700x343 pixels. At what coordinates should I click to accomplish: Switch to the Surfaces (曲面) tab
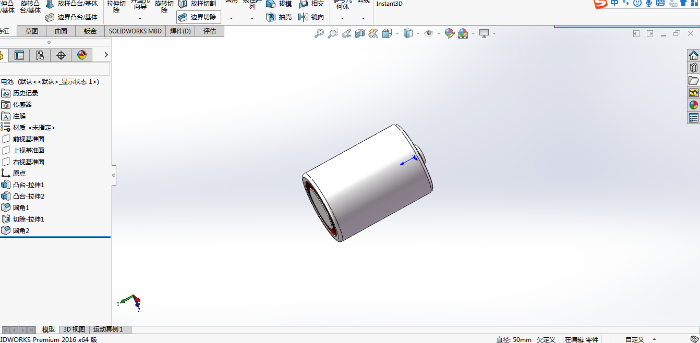[61, 31]
